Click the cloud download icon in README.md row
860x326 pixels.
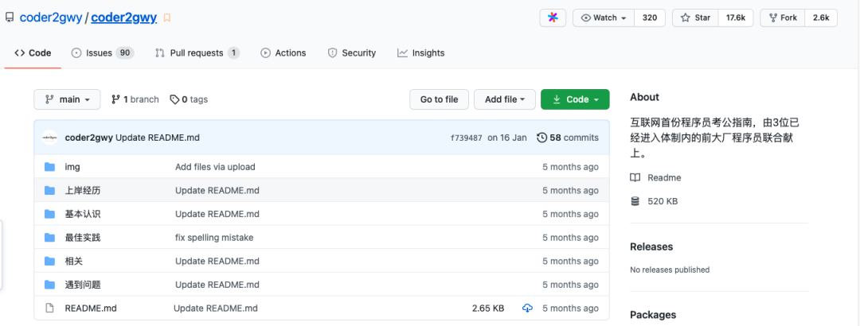[527, 308]
